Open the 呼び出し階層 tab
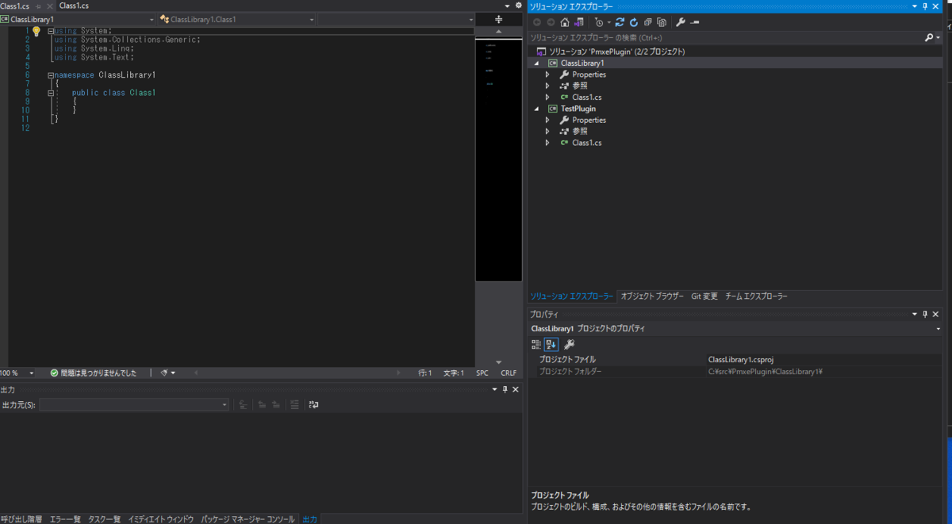This screenshot has height=524, width=952. [21, 519]
